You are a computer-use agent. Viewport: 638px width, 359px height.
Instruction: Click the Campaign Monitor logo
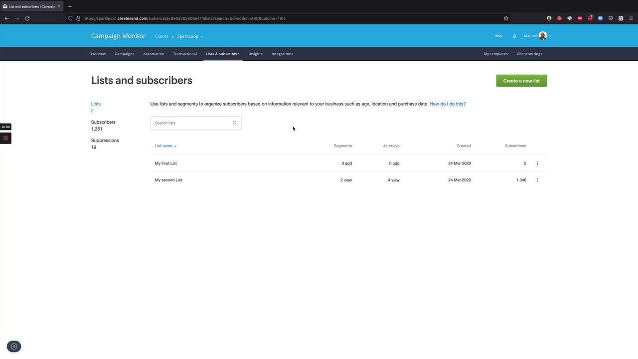tap(118, 36)
